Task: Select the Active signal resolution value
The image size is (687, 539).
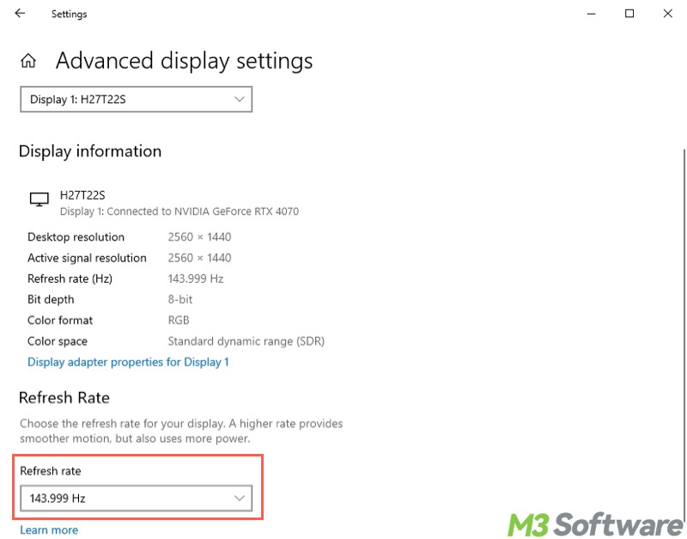Action: coord(199,257)
